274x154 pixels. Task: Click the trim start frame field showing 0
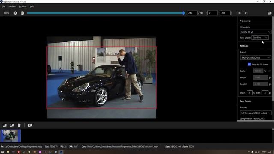(x=212, y=13)
